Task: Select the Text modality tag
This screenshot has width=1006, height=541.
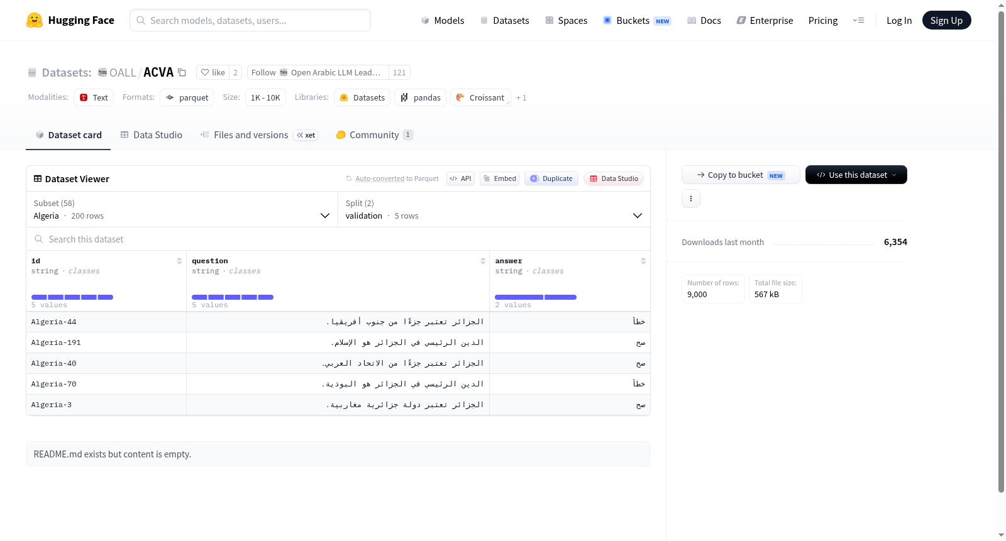Action: 94,97
